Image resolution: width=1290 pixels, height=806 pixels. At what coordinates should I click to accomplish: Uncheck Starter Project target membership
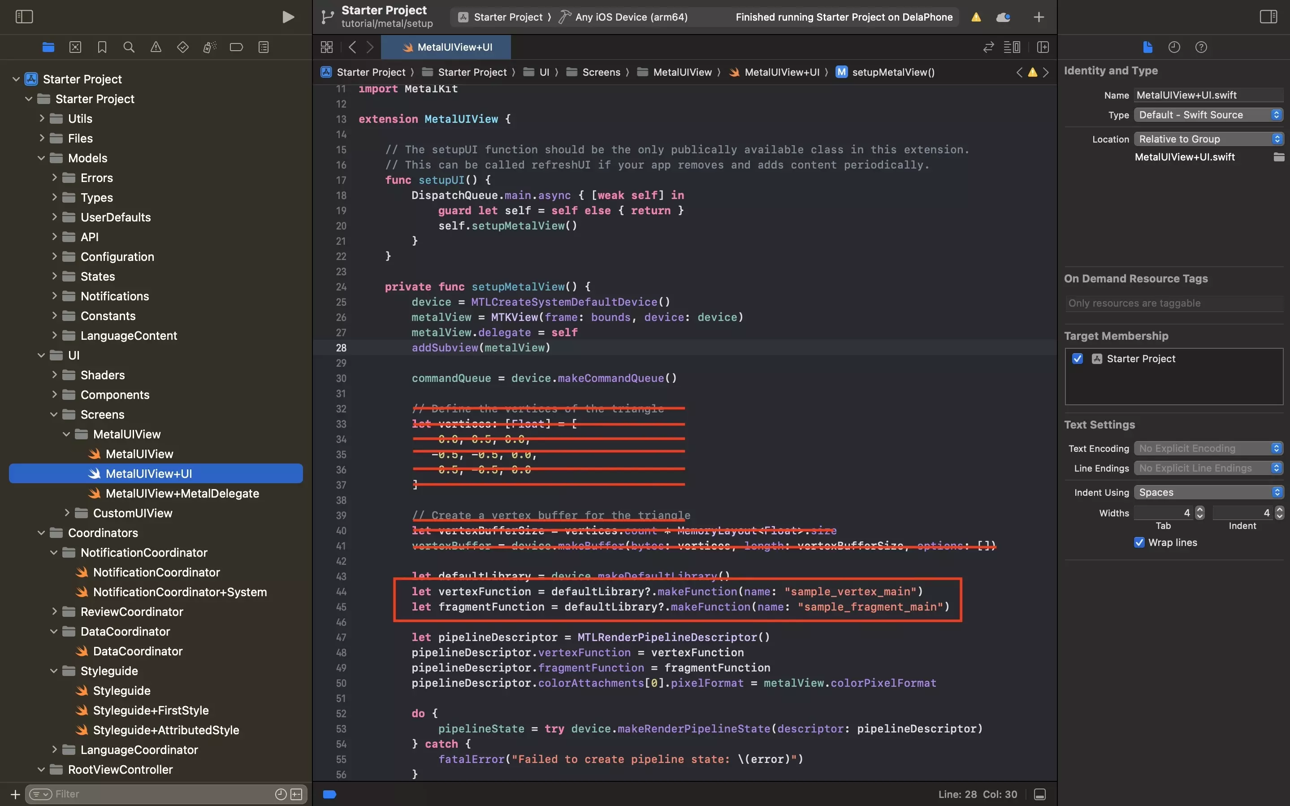coord(1078,359)
